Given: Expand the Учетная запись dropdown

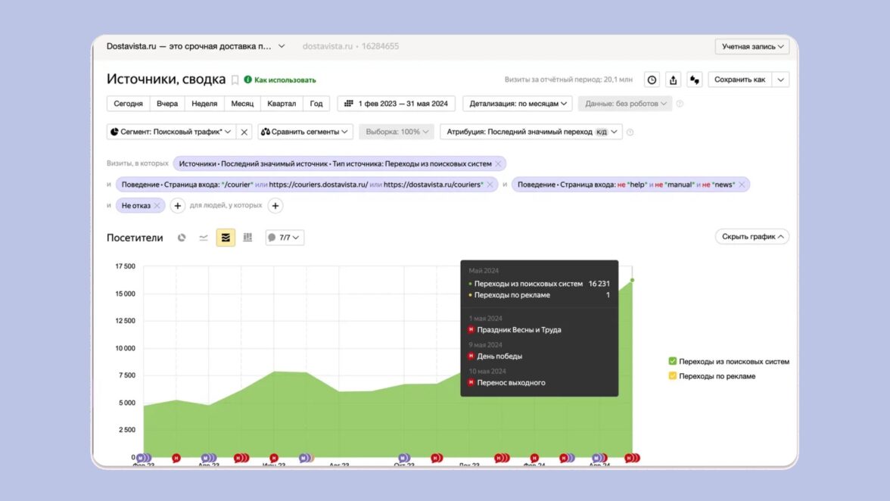Looking at the screenshot, I should [752, 47].
